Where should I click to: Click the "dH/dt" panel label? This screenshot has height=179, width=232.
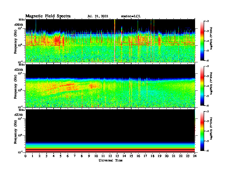click(19, 25)
